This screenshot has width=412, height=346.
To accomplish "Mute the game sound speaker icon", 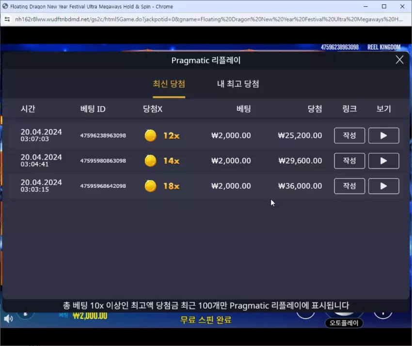I will click(x=8, y=319).
